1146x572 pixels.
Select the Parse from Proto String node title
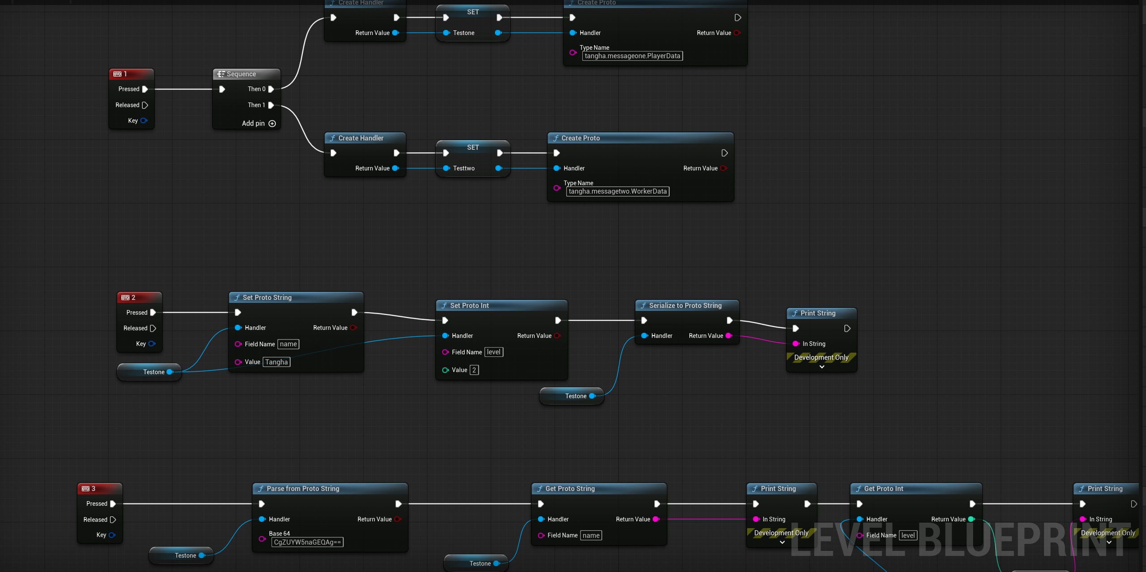coord(303,489)
